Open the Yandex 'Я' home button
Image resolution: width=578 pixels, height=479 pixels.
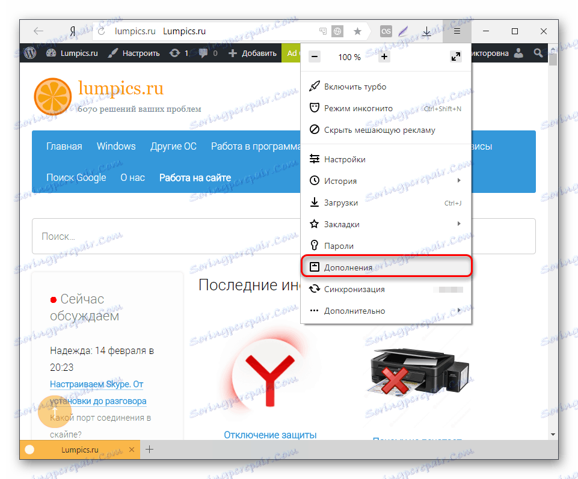tap(73, 31)
